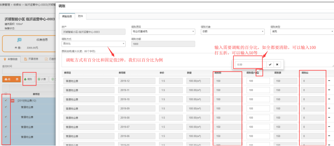This screenshot has height=146, width=334.
Task: Click the 调账额 column header
Action: coord(278,73)
